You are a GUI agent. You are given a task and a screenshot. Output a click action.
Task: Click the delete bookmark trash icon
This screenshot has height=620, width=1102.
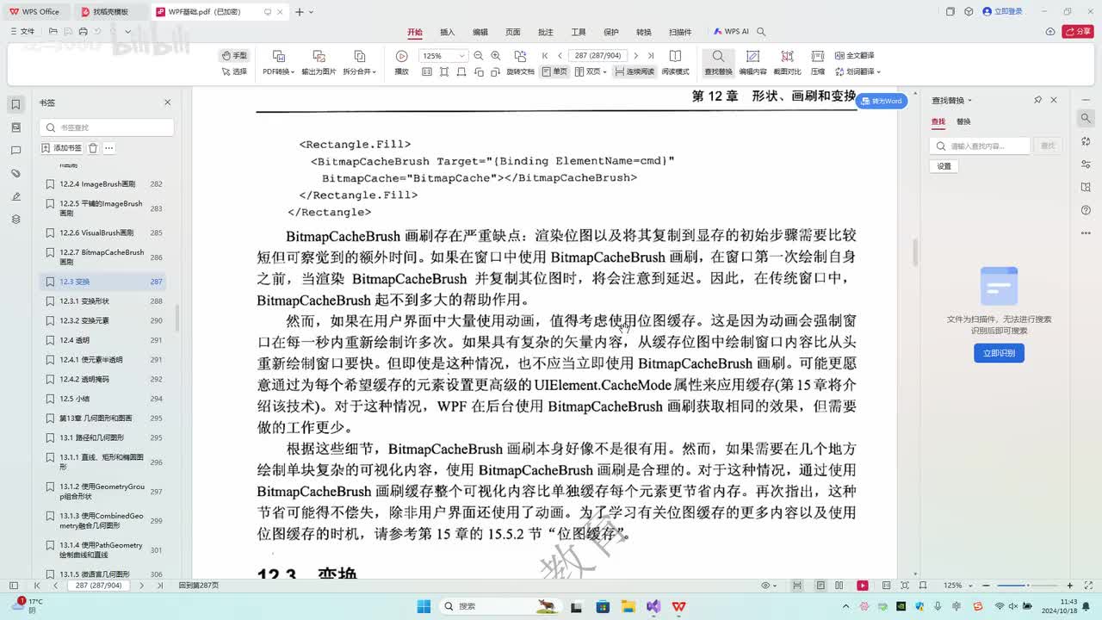pos(93,148)
